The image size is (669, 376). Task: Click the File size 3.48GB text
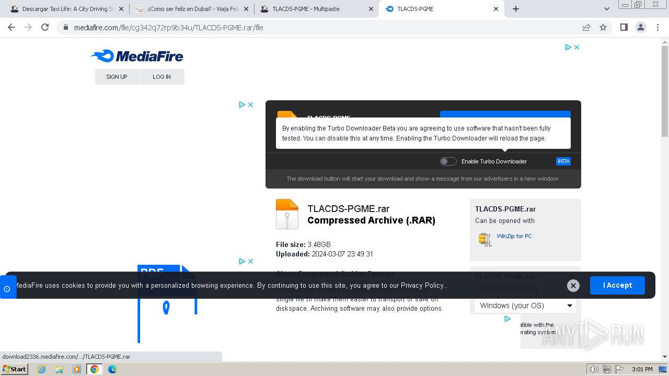click(303, 244)
